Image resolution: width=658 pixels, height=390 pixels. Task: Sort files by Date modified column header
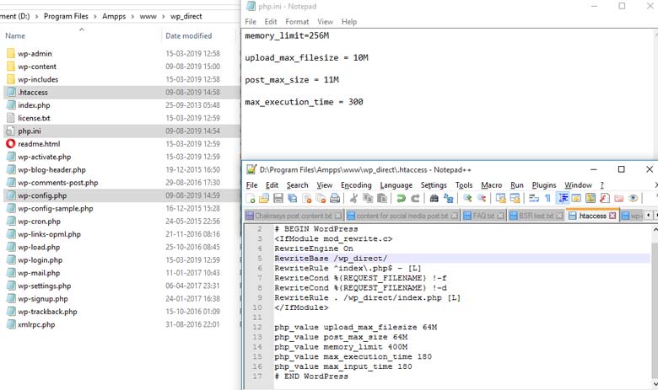(188, 36)
